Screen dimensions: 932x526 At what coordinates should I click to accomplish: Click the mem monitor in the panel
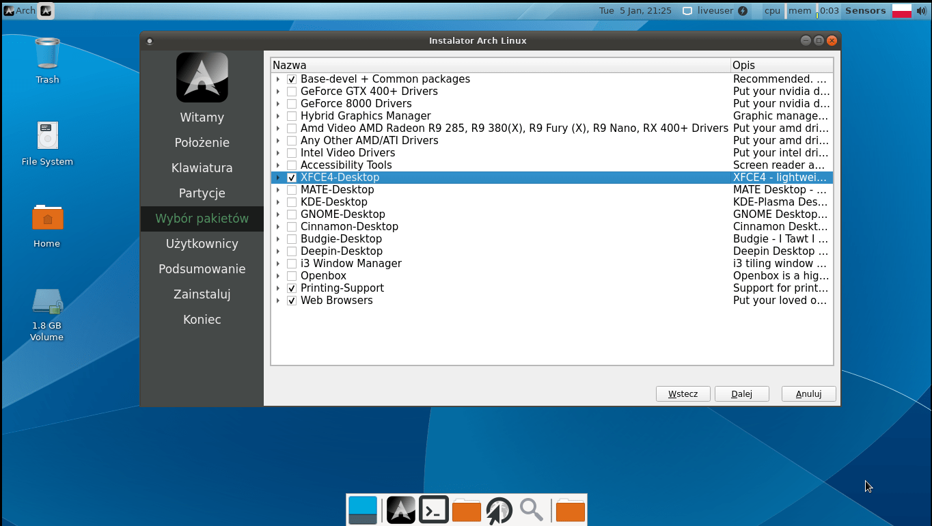(x=799, y=11)
